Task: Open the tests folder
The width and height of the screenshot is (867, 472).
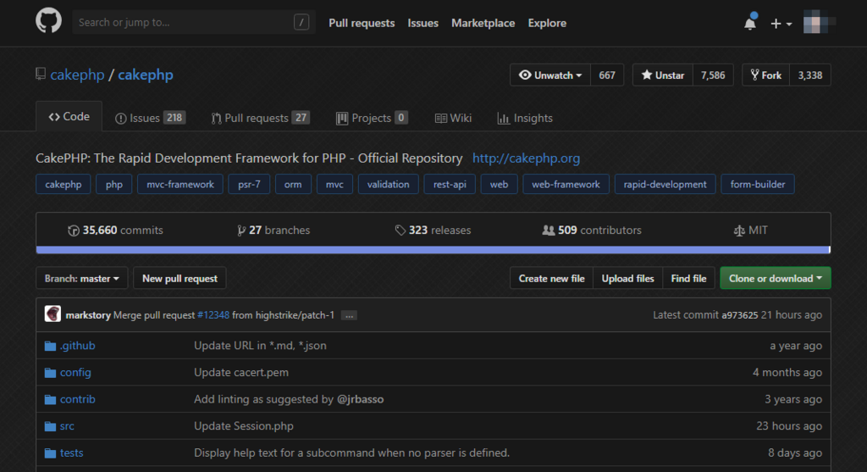Action: [x=71, y=453]
